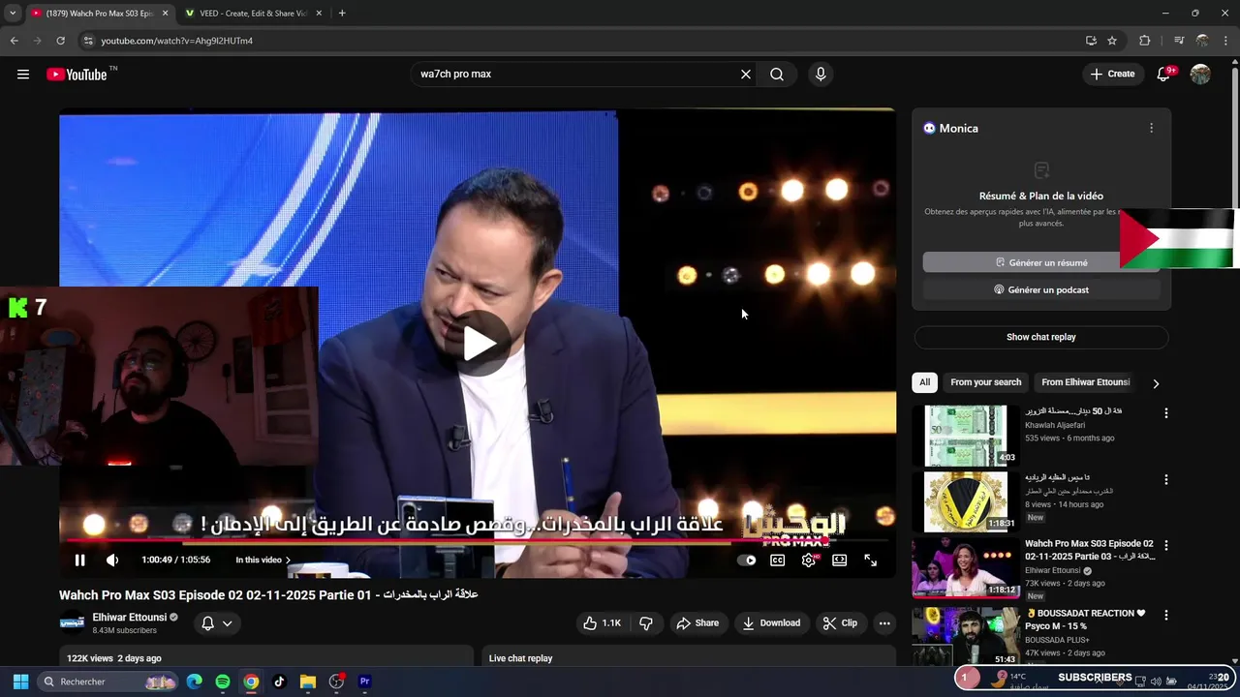
Task: Click the taskbar Rechercher search box
Action: [108, 682]
